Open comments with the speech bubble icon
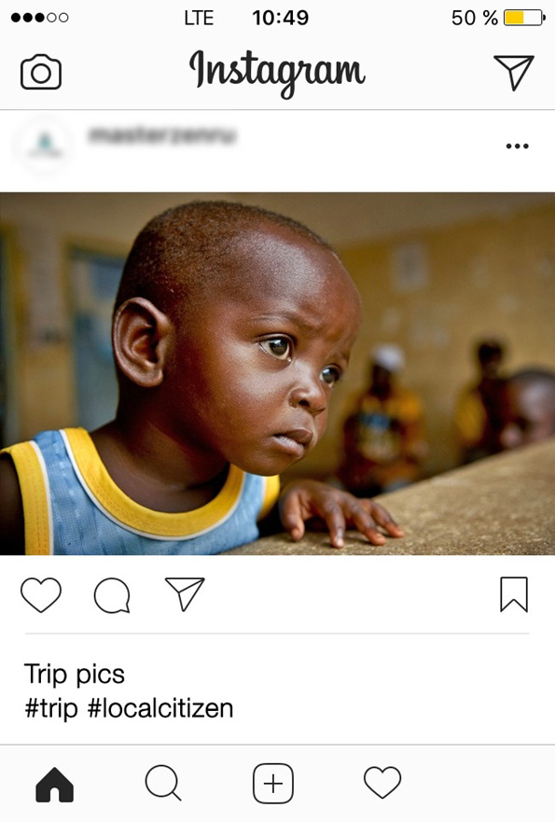The height and width of the screenshot is (822, 555). (112, 595)
